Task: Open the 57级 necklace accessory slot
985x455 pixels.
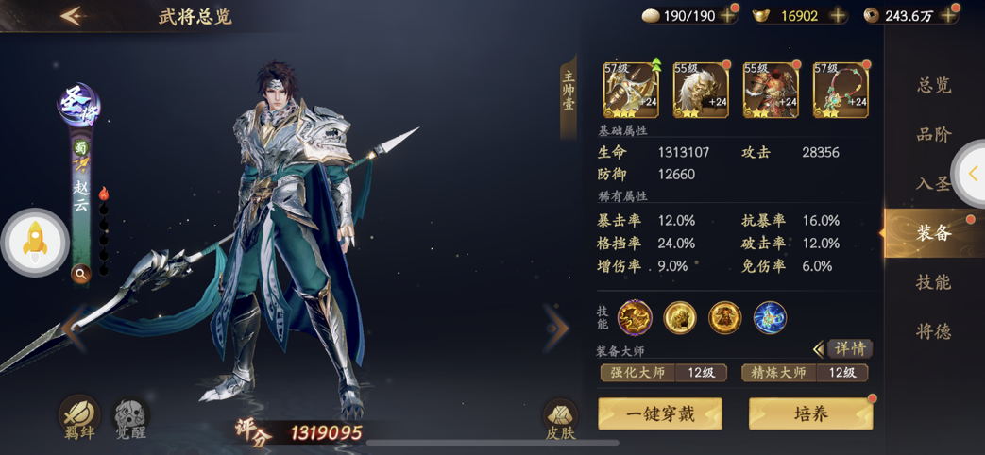Action: [841, 91]
